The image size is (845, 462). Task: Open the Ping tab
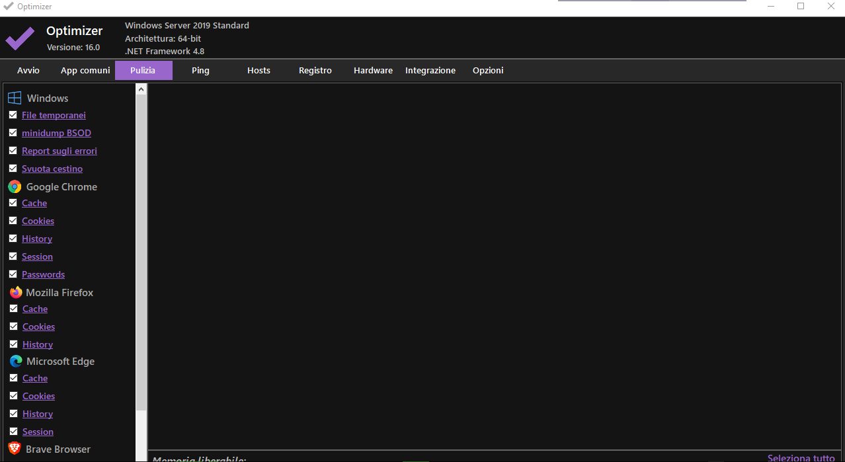(200, 71)
